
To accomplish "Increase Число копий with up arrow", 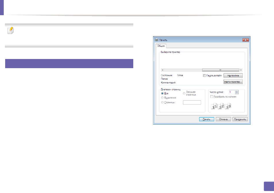I will [237, 91].
